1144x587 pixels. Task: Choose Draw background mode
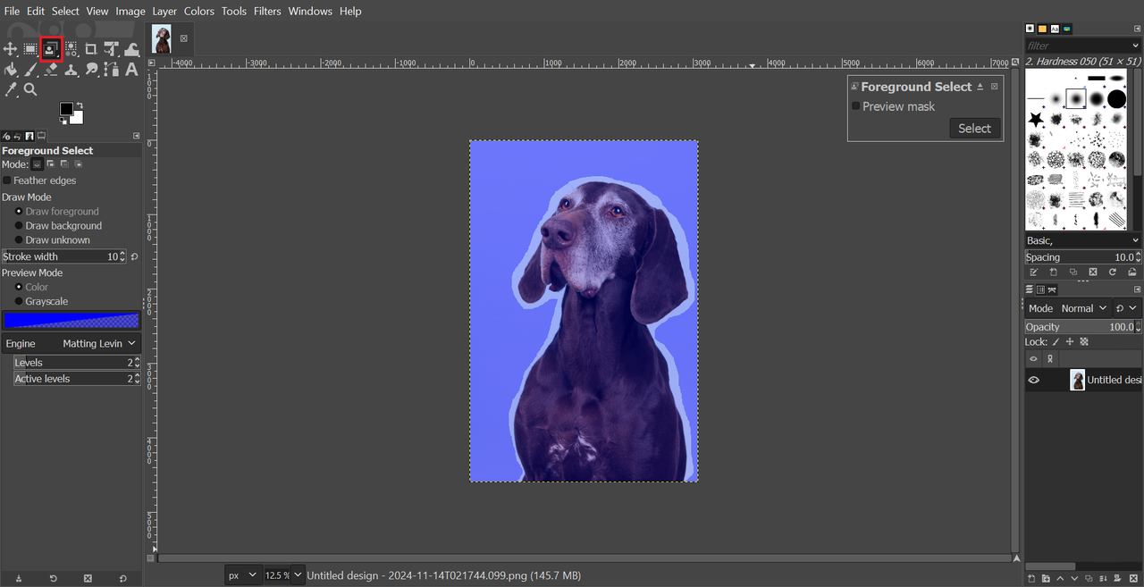pyautogui.click(x=19, y=226)
